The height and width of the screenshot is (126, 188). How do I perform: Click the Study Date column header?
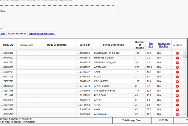click(27, 45)
